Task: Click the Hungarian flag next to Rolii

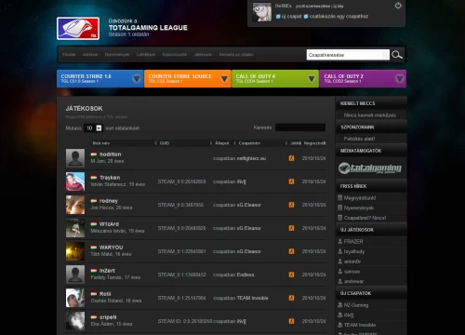Action: tap(94, 294)
